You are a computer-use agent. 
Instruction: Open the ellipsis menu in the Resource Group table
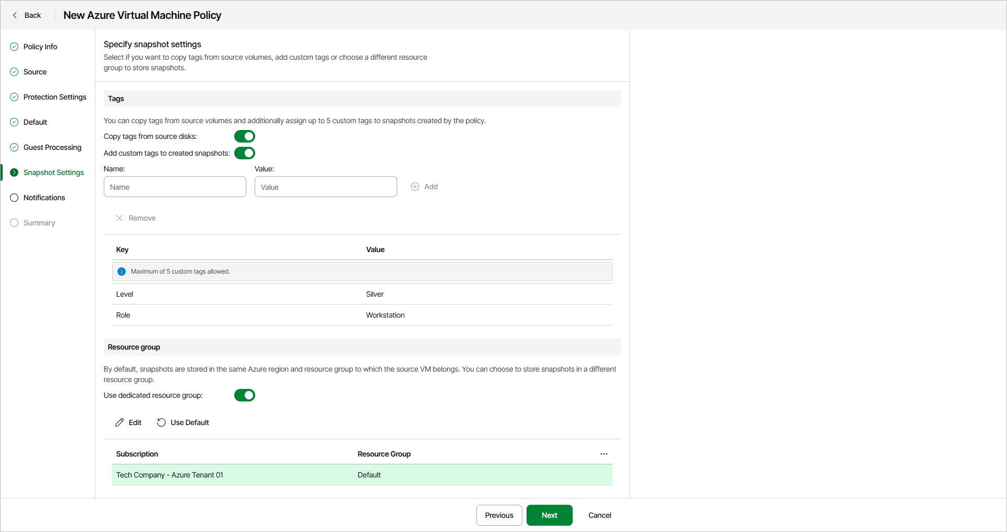(604, 454)
